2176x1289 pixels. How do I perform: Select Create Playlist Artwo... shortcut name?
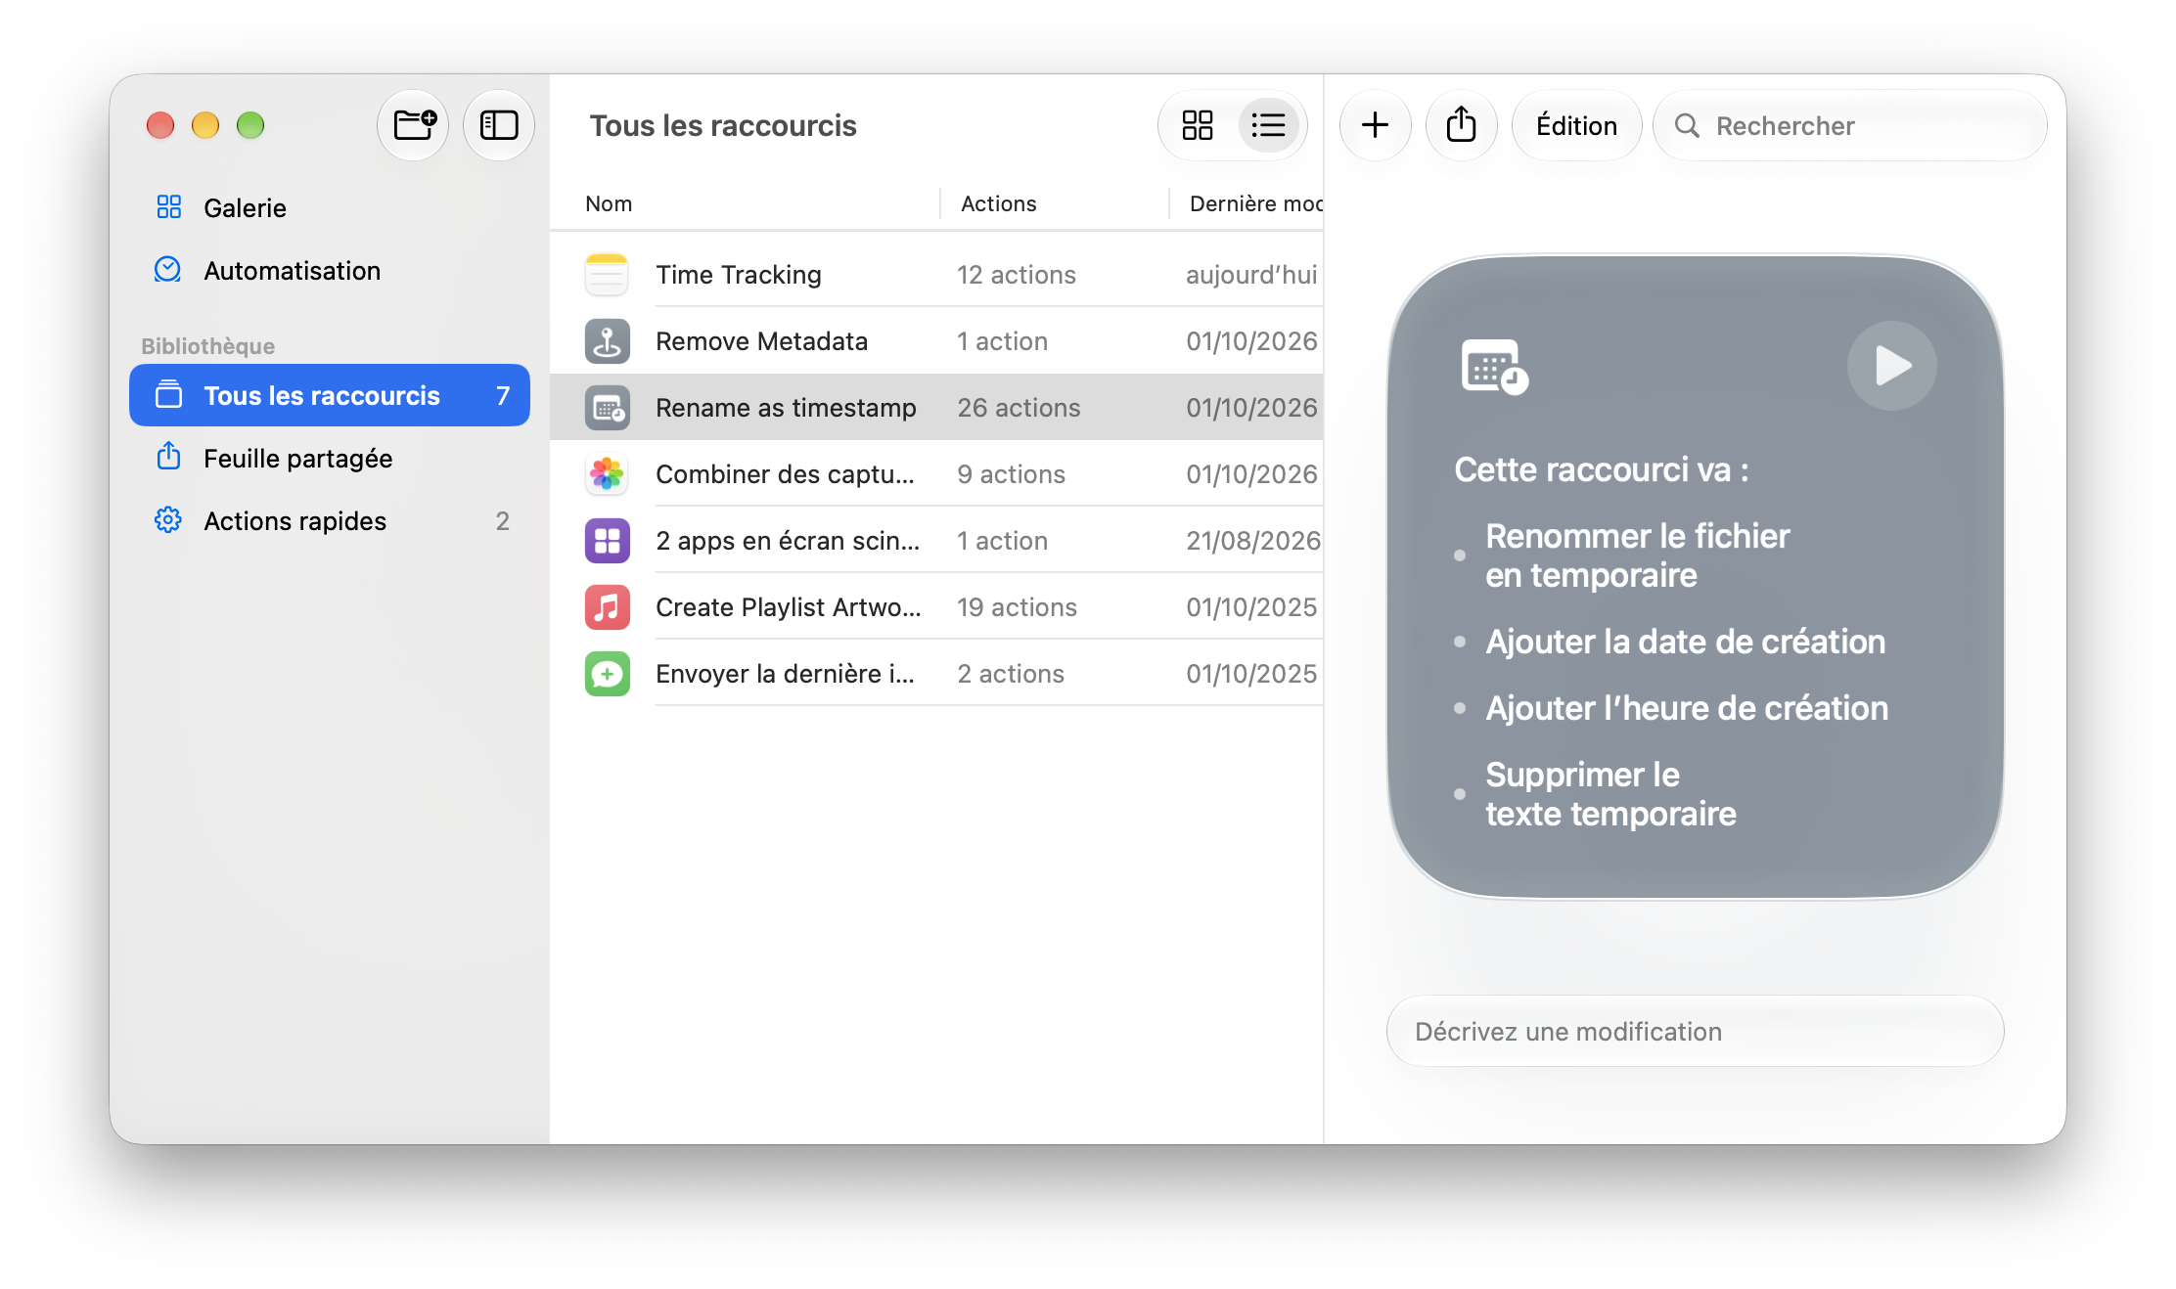(788, 607)
